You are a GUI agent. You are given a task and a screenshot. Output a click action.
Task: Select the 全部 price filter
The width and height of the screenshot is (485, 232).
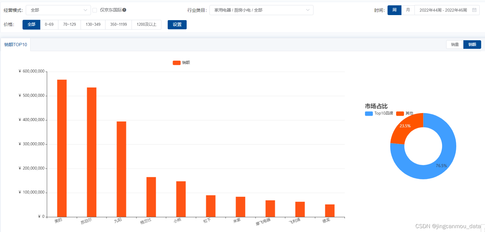coord(31,25)
